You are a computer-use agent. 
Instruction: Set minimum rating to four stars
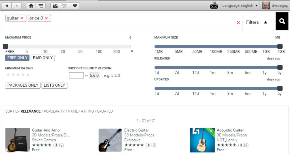(23, 75)
